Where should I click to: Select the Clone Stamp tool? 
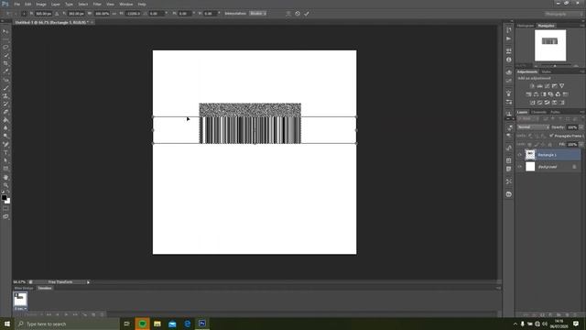click(5, 95)
